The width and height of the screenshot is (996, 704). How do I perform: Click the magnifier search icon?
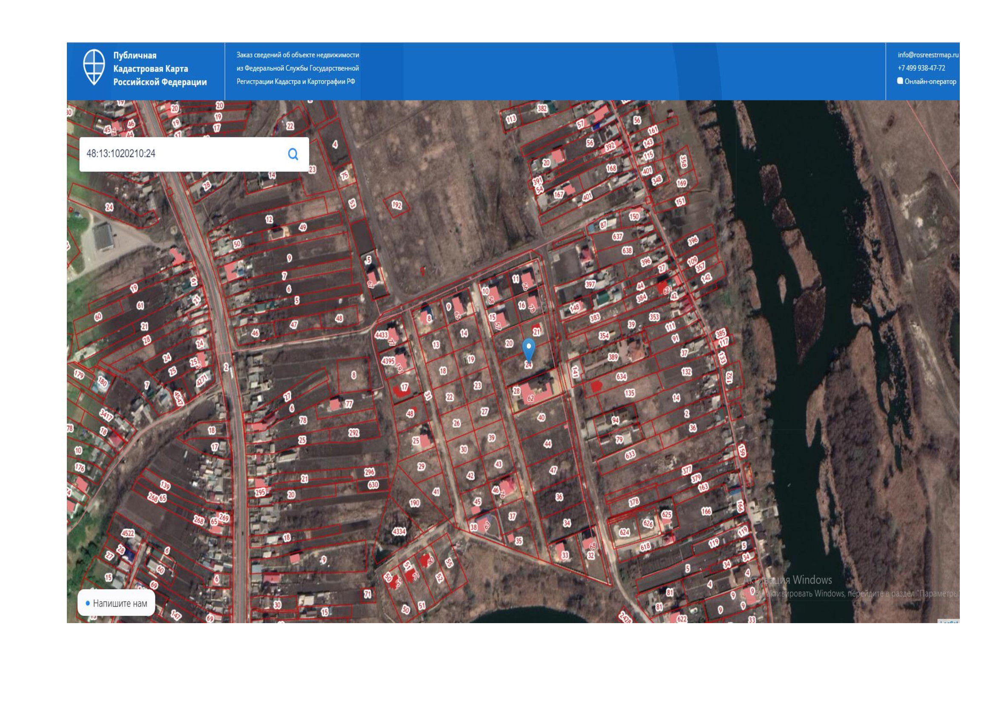293,154
